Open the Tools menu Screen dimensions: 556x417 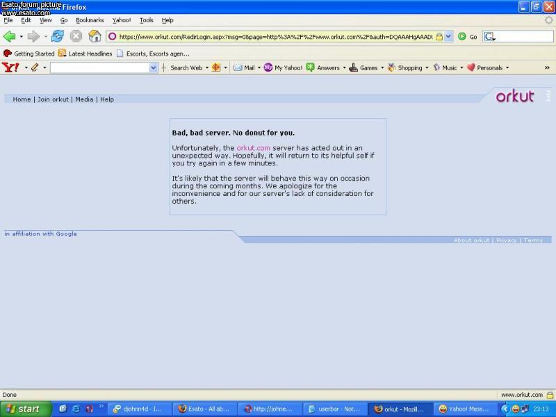tap(146, 20)
